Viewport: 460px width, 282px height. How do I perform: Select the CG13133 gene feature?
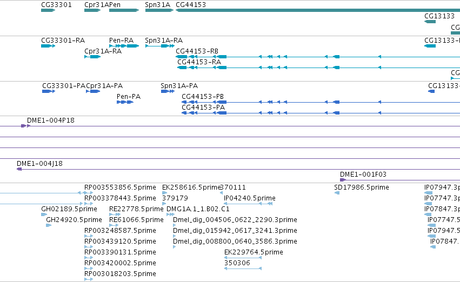pyautogui.click(x=430, y=22)
